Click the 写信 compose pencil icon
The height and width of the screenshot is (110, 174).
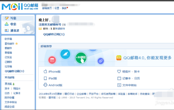coord(7,18)
